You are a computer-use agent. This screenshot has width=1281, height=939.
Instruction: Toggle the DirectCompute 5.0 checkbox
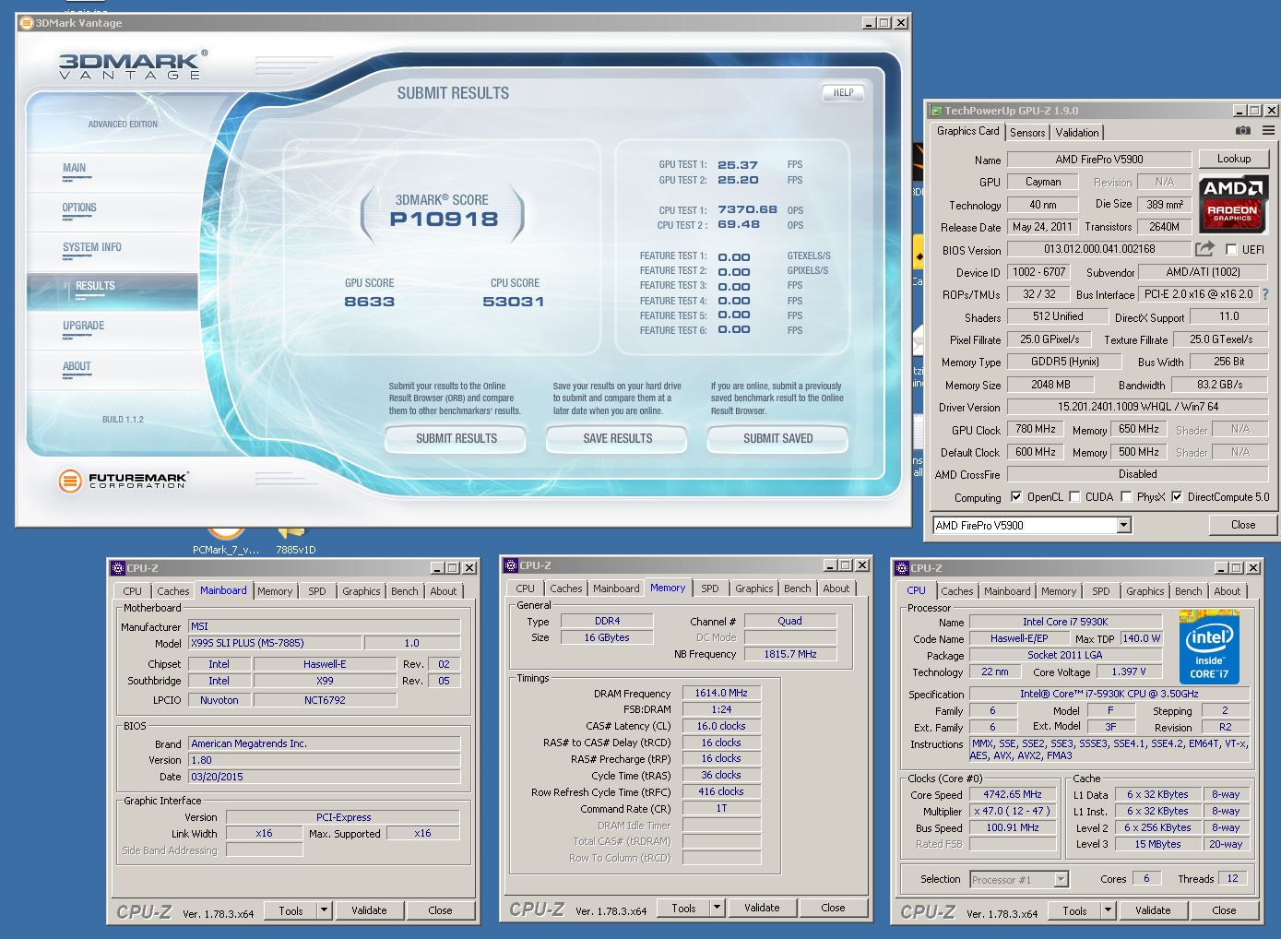click(1177, 497)
